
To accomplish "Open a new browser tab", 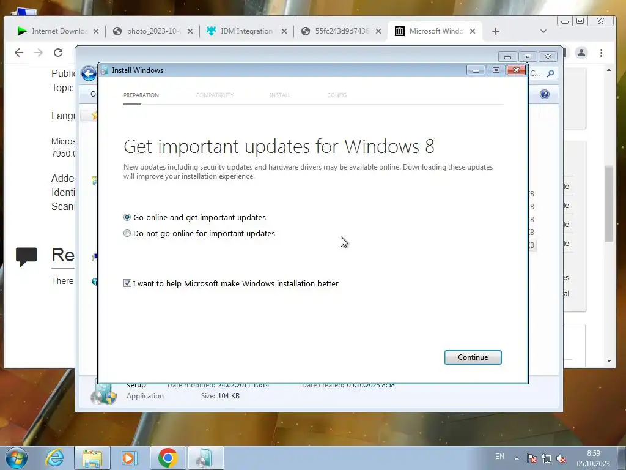I will coord(495,31).
